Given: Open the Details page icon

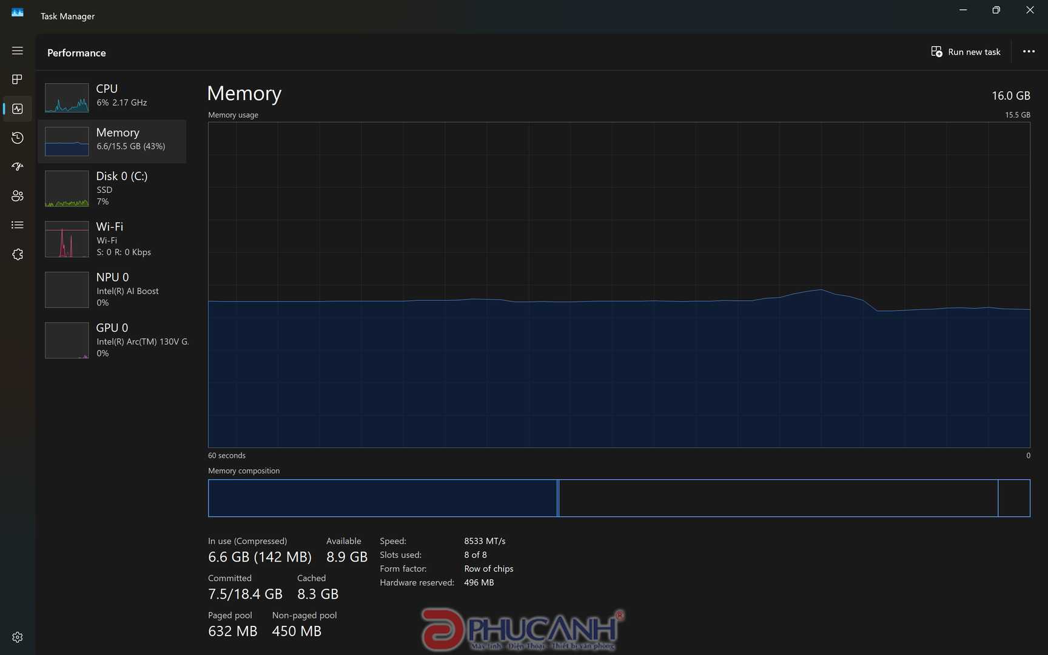Looking at the screenshot, I should (18, 225).
